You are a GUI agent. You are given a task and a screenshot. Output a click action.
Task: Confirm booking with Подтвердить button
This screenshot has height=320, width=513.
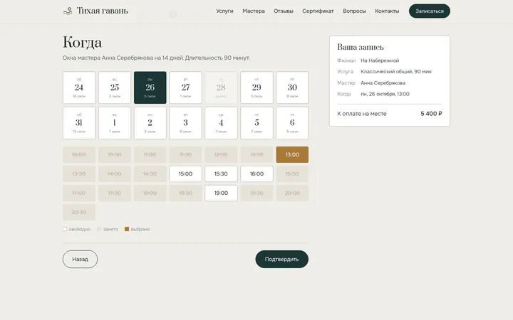click(281, 260)
